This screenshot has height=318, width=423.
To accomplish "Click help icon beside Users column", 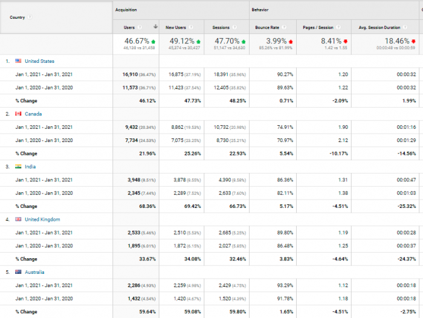I will 140,27.
